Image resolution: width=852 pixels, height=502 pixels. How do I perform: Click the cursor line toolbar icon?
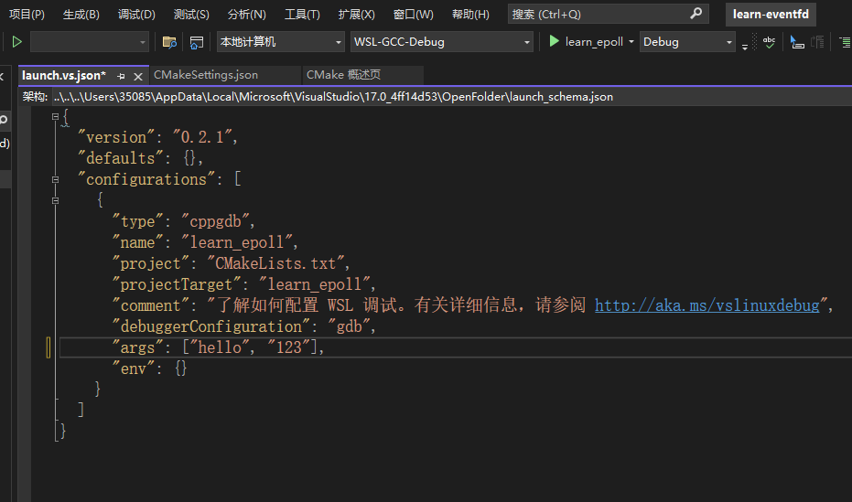(x=796, y=42)
